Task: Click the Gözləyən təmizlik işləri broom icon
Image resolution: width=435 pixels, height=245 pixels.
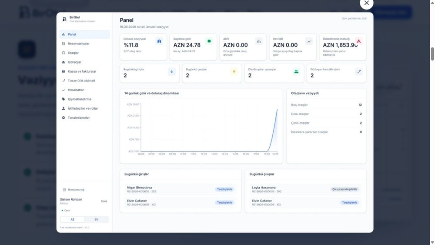Action: click(x=359, y=72)
